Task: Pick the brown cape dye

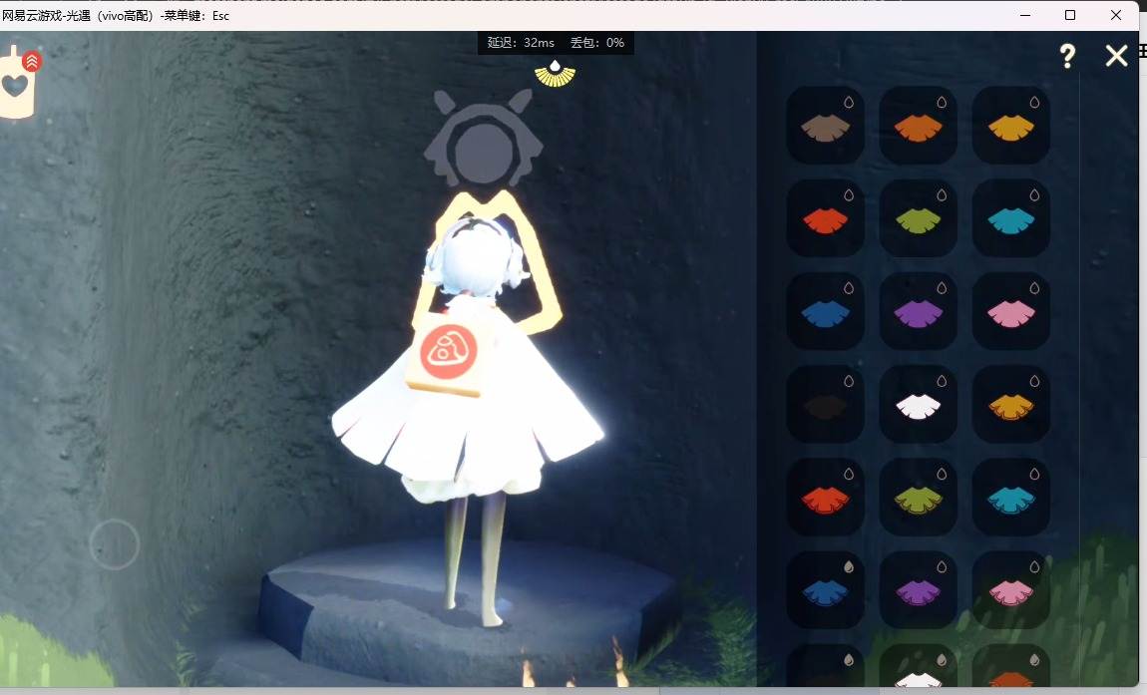Action: click(x=825, y=125)
